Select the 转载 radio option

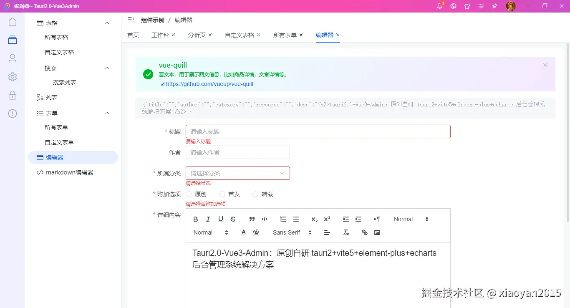[255, 194]
